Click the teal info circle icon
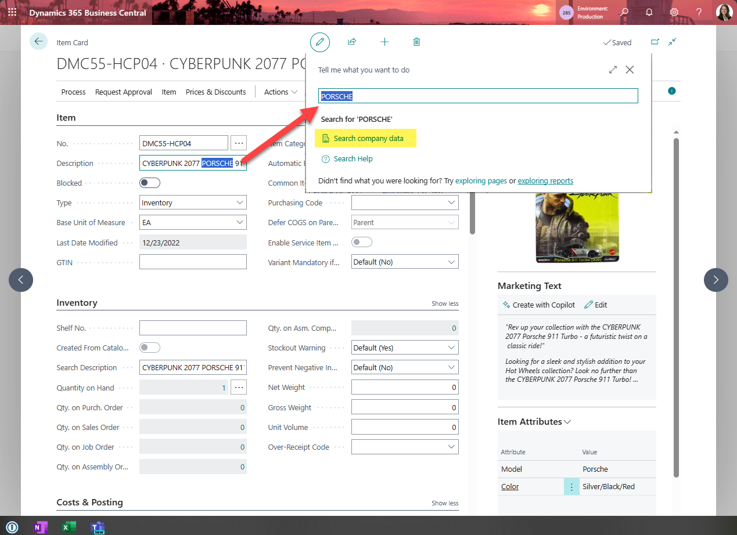 point(672,91)
